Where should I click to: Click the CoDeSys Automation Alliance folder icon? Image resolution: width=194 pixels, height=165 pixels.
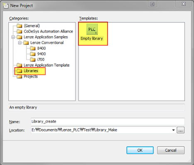19,32
